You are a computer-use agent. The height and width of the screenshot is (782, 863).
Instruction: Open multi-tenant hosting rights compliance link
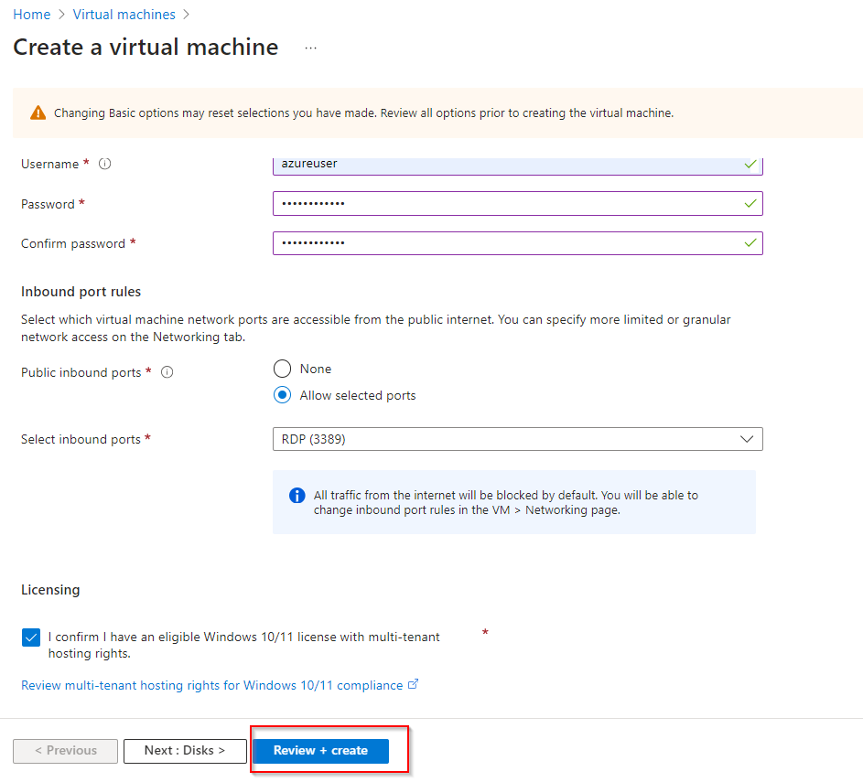click(x=212, y=685)
